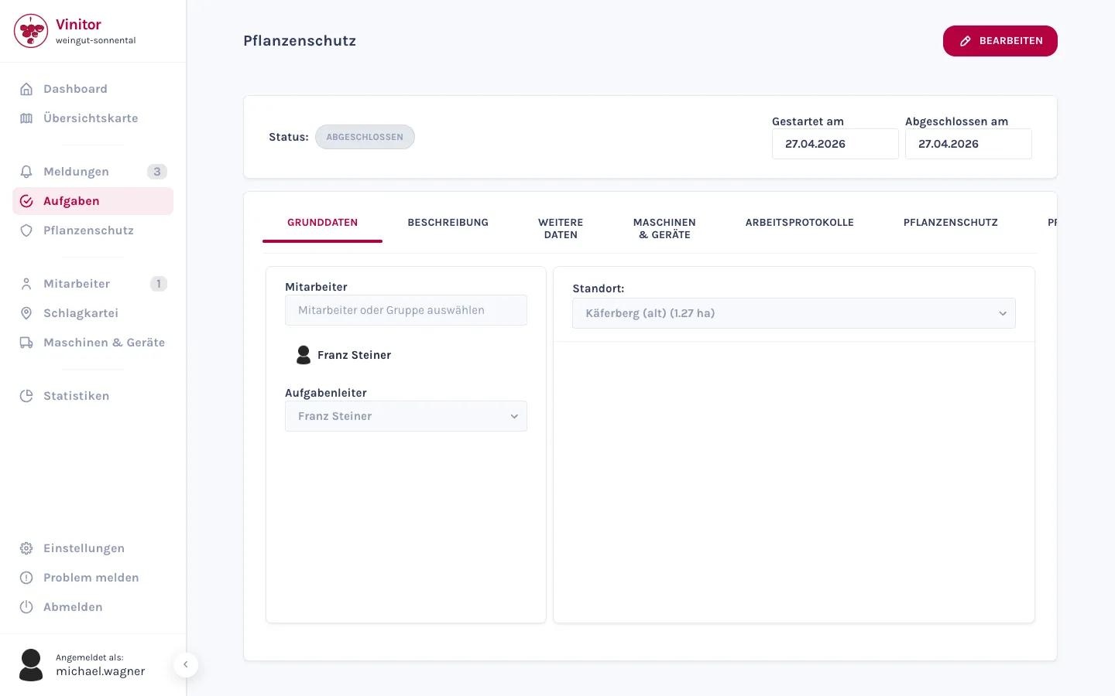Open the Aufgabenleiter dropdown

coord(406,416)
